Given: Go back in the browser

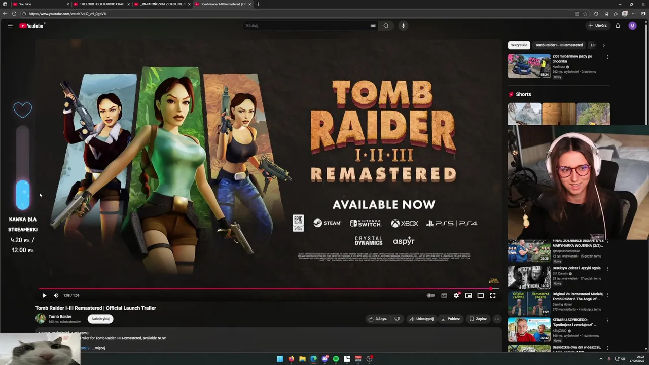Looking at the screenshot, I should pos(5,14).
